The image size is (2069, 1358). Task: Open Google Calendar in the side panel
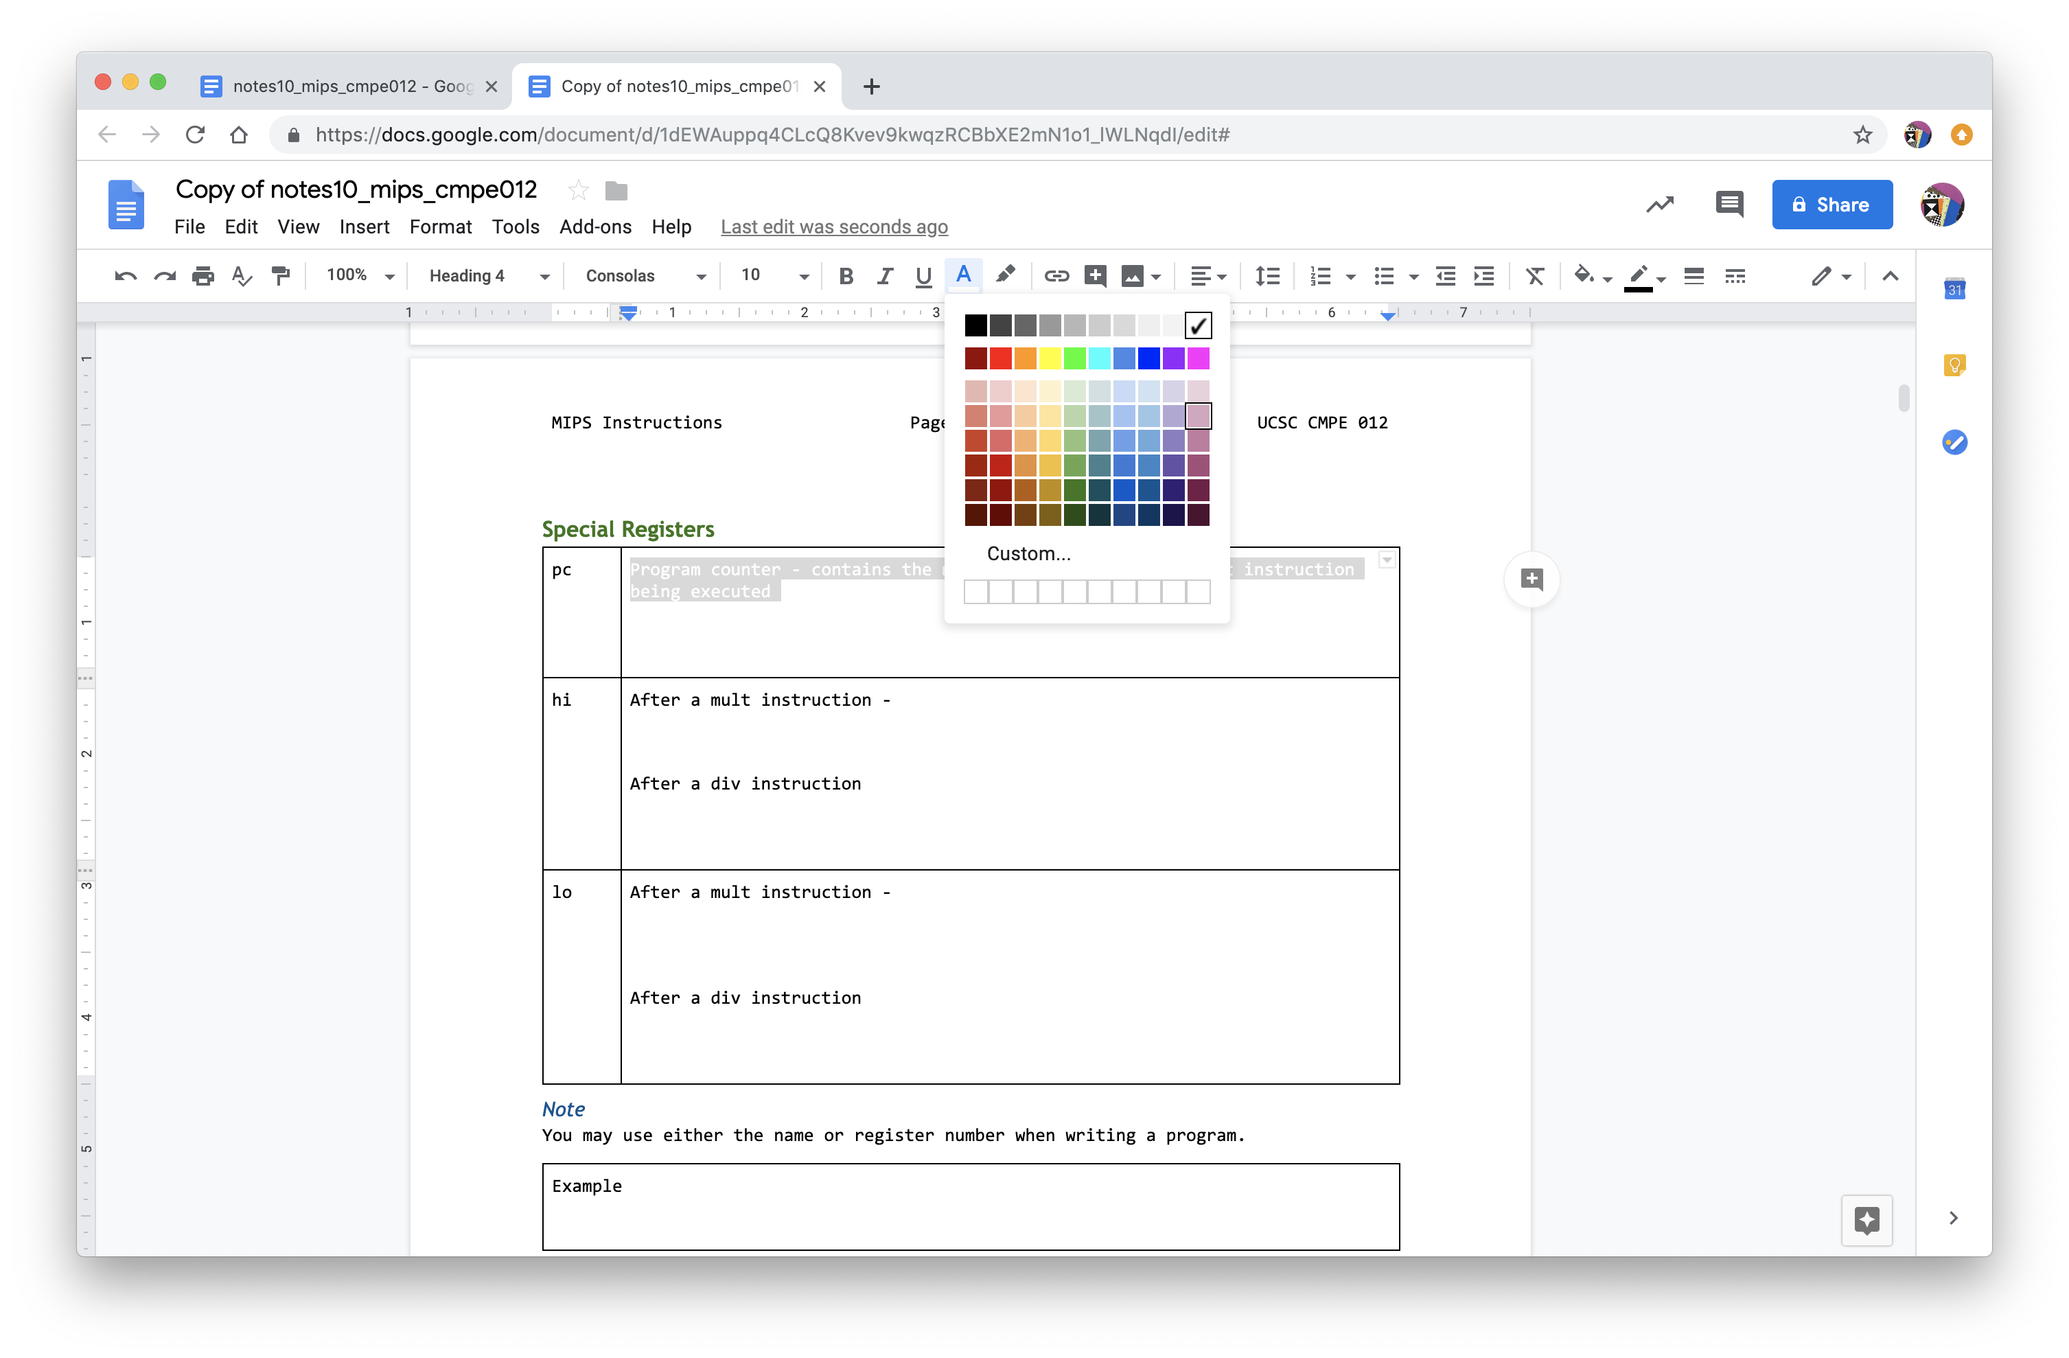[x=1955, y=288]
